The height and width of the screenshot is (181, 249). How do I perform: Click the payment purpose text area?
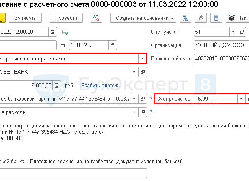tap(124, 138)
